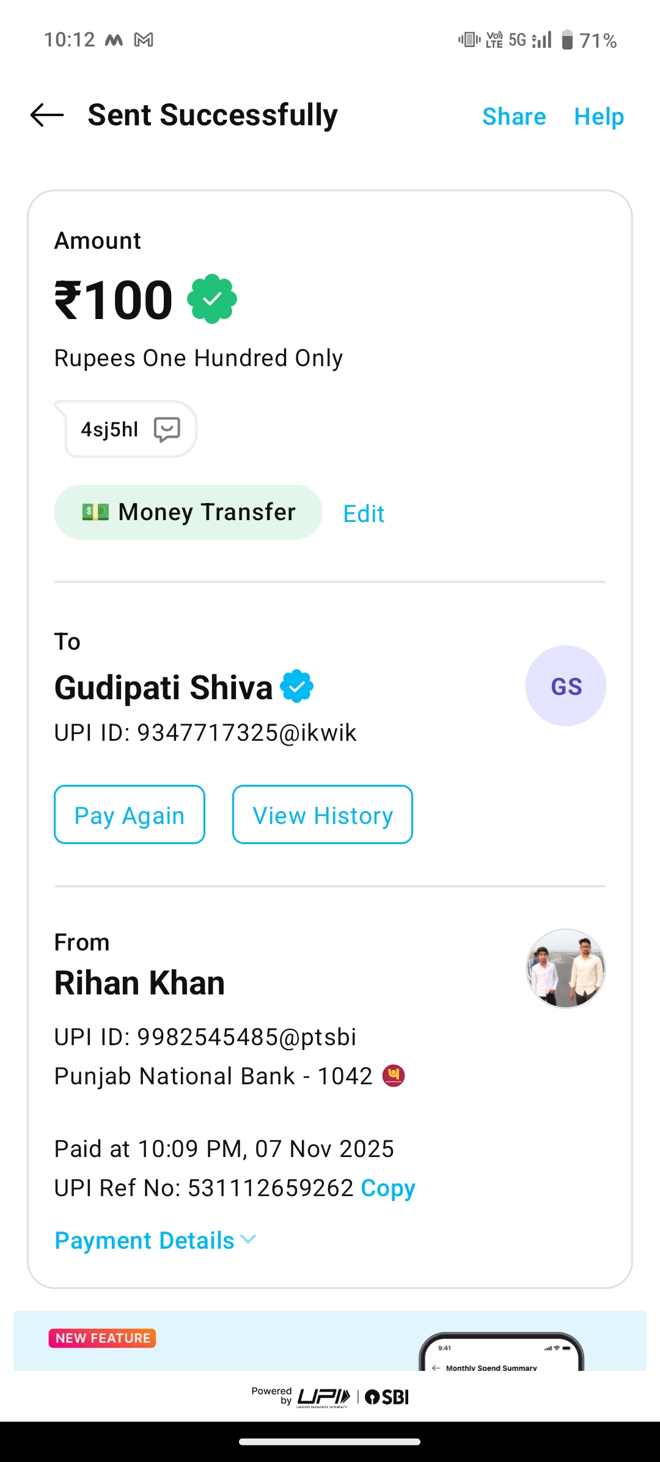Tap the Punjab National Bank logo icon

coord(394,1076)
